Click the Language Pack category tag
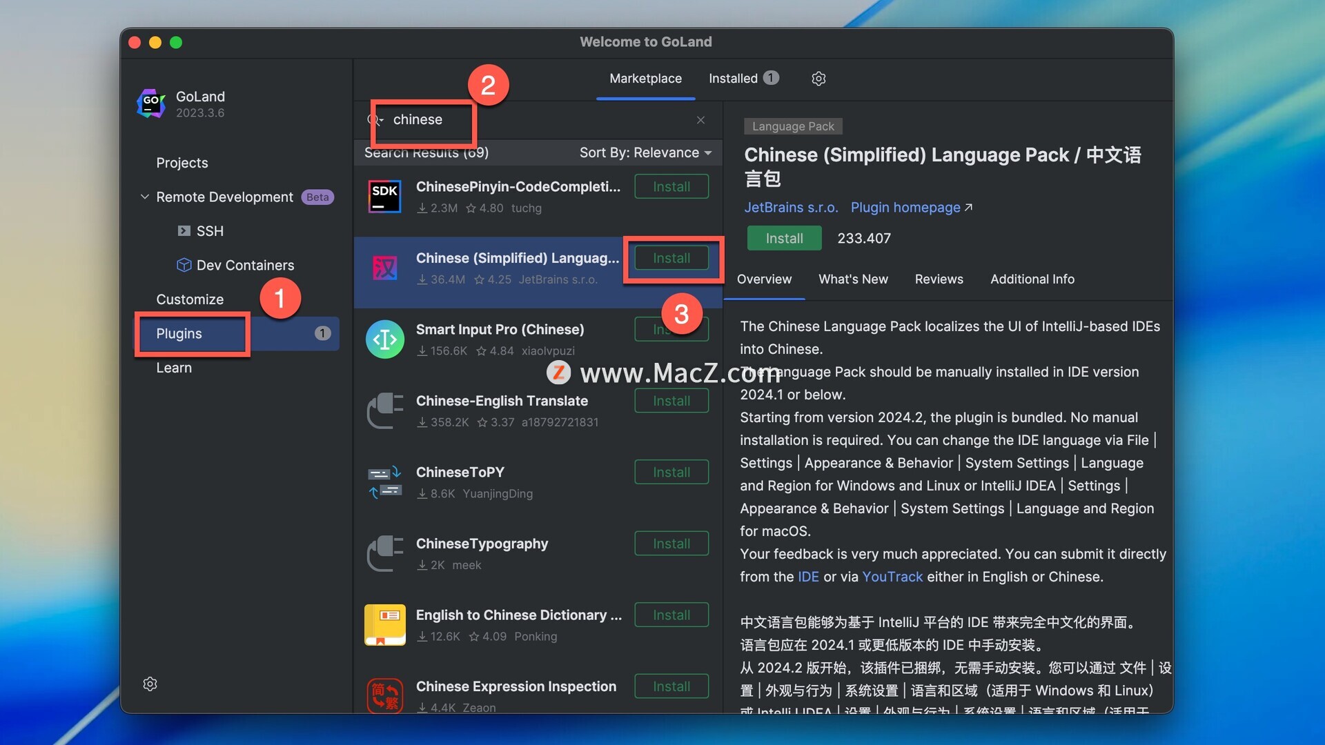 (793, 126)
